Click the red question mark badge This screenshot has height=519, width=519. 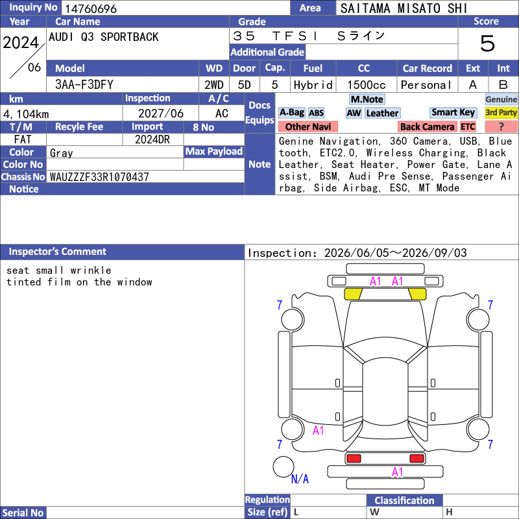[x=501, y=127]
